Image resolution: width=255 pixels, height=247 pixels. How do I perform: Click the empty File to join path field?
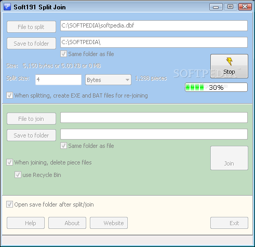(154, 118)
